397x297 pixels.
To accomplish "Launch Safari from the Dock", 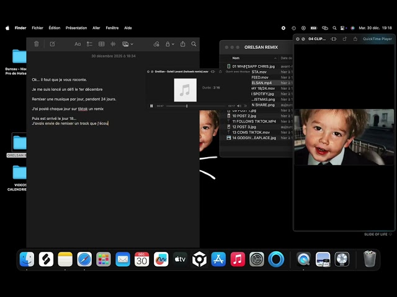I will 84,259.
